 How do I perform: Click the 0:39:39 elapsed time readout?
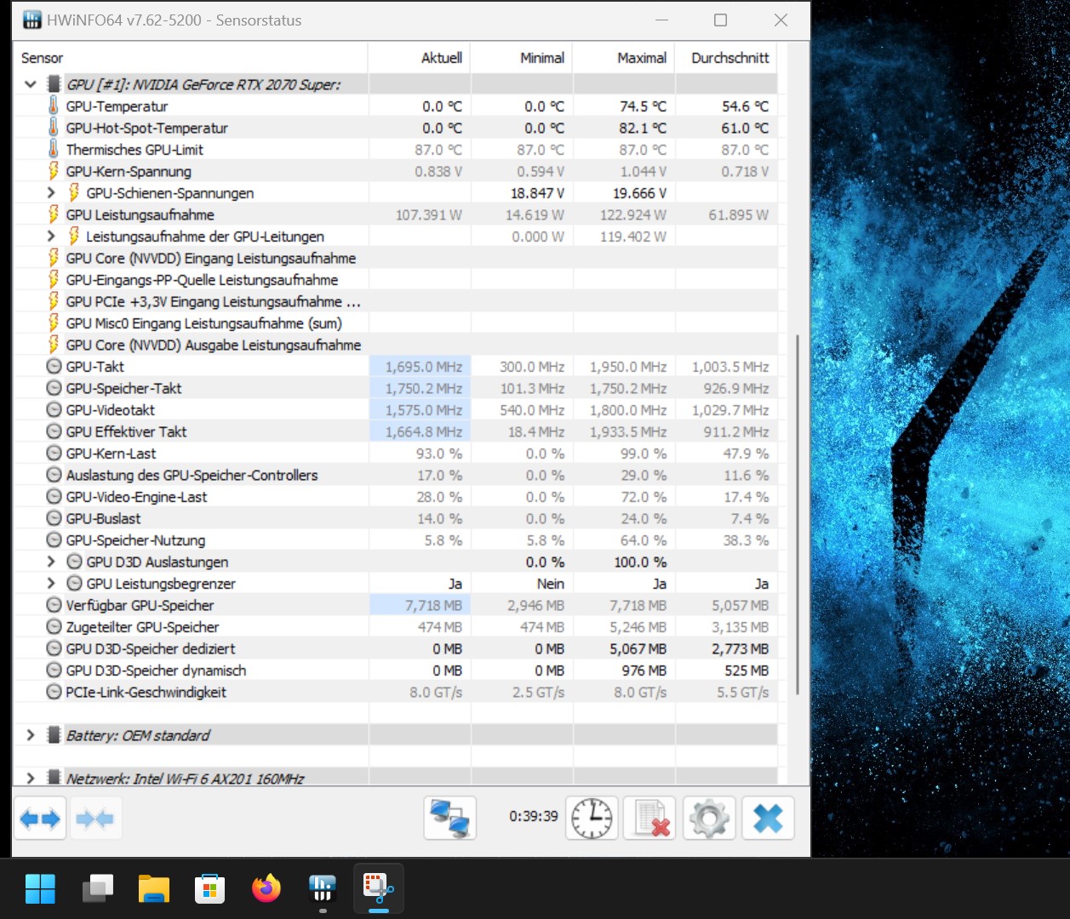(534, 816)
